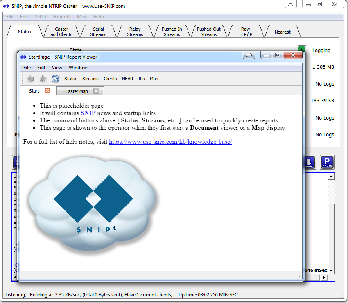Click the log scrollbar up arrow
Viewport: 348px width, 303px height.
coord(331,176)
